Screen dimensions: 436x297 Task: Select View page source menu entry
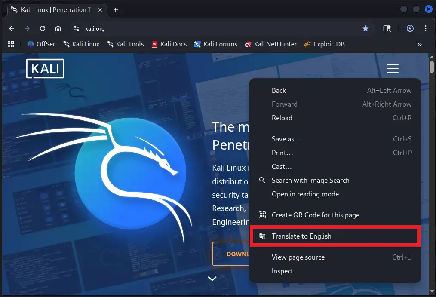click(298, 257)
